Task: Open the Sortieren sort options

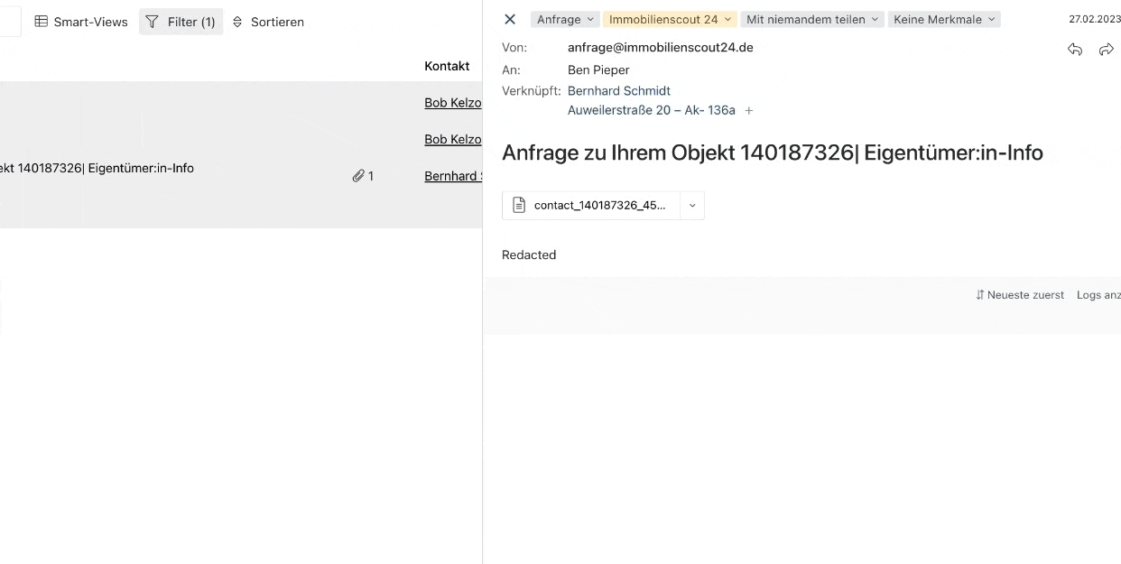Action: [268, 22]
